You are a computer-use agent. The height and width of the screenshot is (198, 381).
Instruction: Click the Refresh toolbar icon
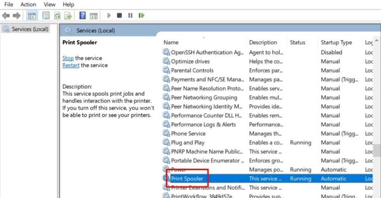(x=57, y=16)
